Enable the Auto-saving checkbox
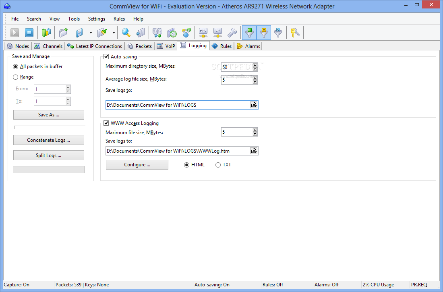 pos(106,56)
